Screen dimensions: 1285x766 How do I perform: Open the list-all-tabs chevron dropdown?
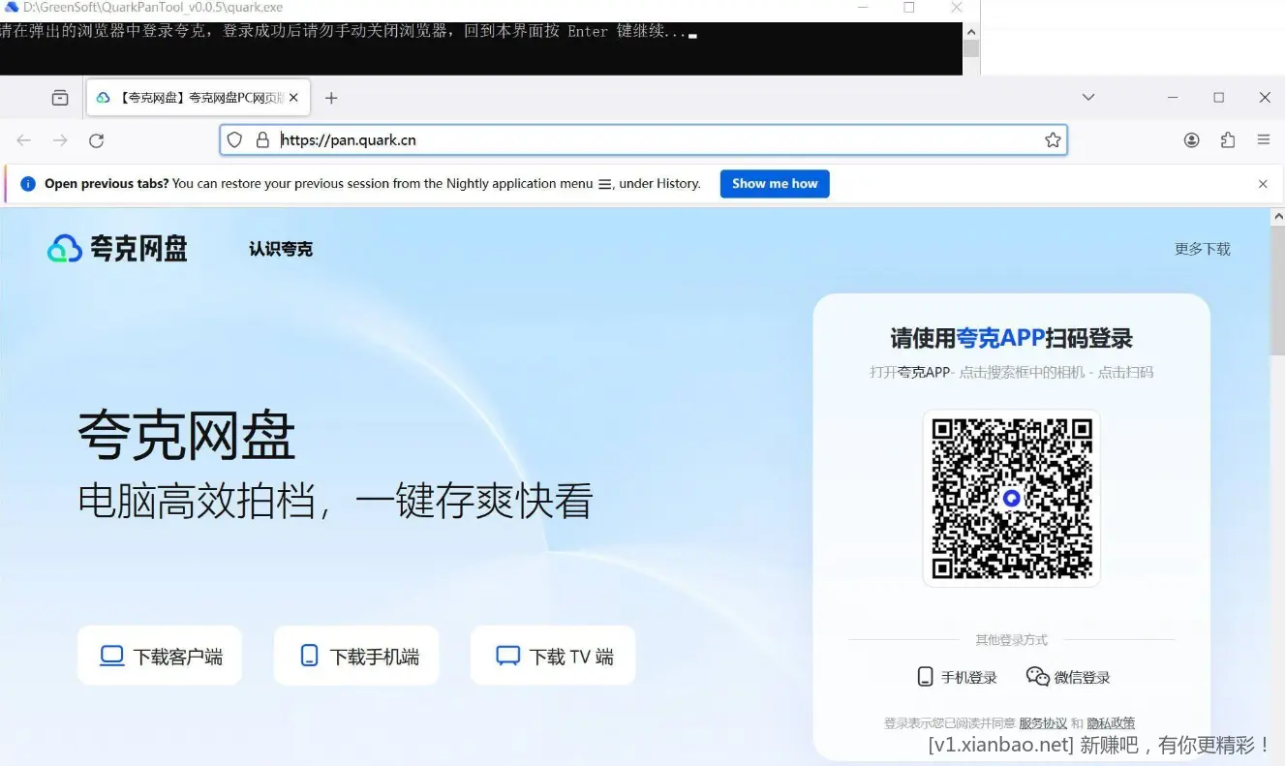click(x=1087, y=97)
